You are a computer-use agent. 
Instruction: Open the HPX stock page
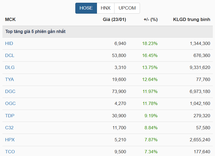point(10,140)
